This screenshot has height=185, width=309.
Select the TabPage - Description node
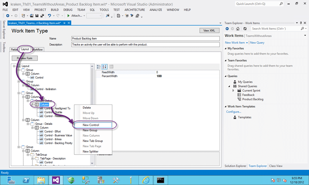tap(53, 158)
